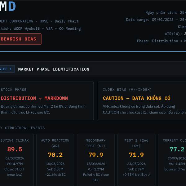The height and width of the screenshot is (186, 186).
Task: Click the CAUTION — DATA KHÔNG CÓ heading
Action: click(136, 98)
